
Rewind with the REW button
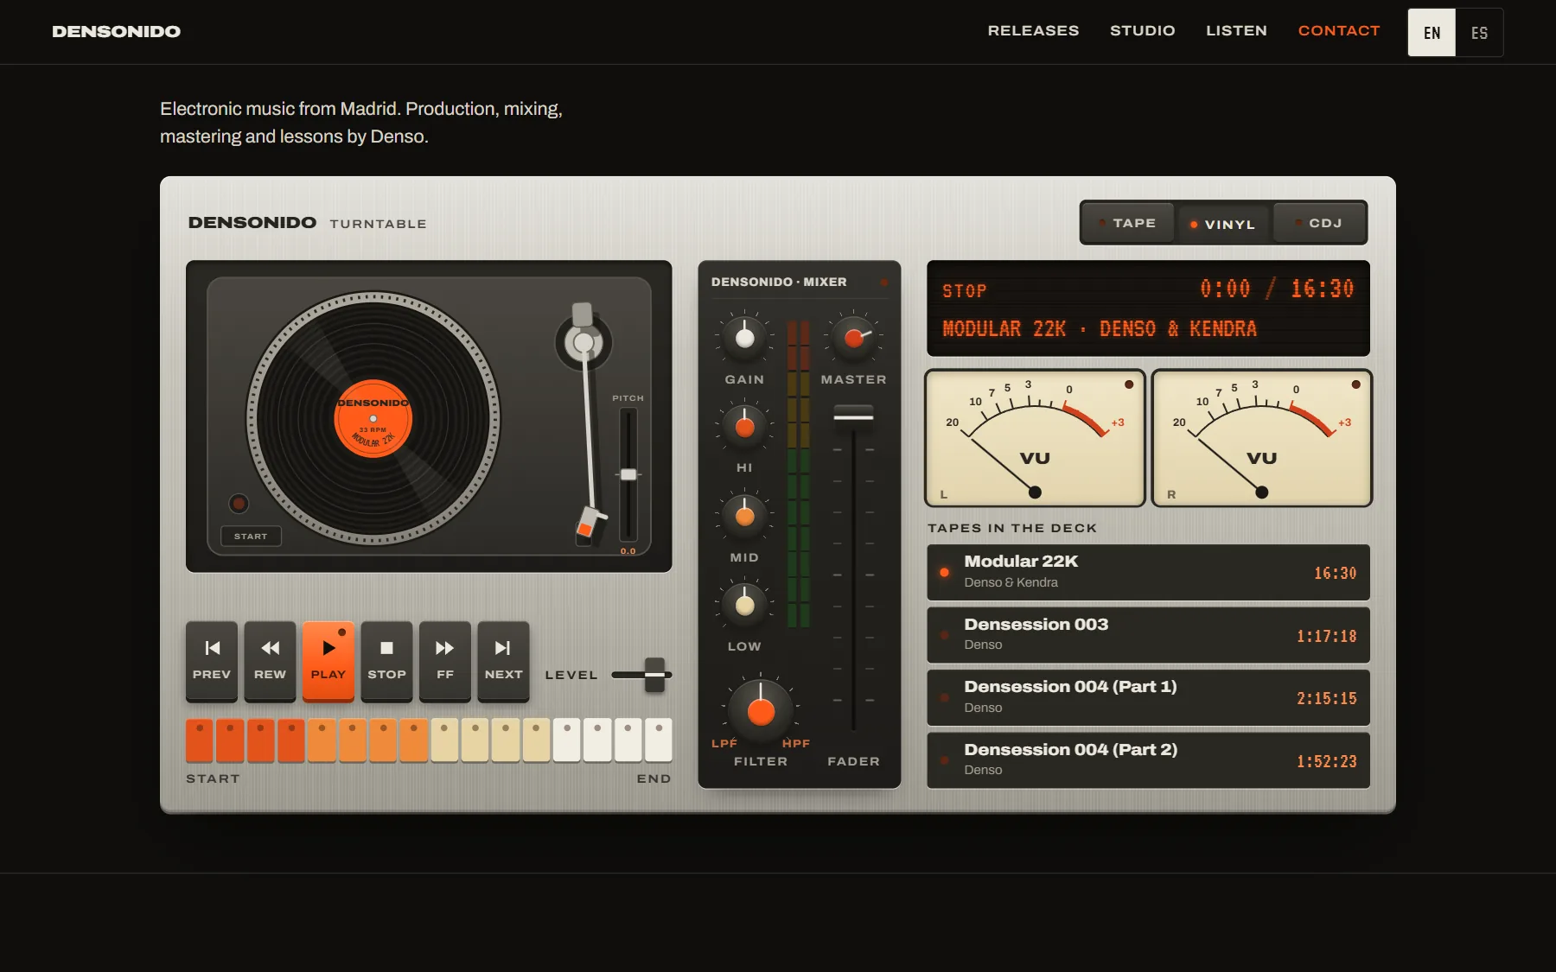[270, 661]
